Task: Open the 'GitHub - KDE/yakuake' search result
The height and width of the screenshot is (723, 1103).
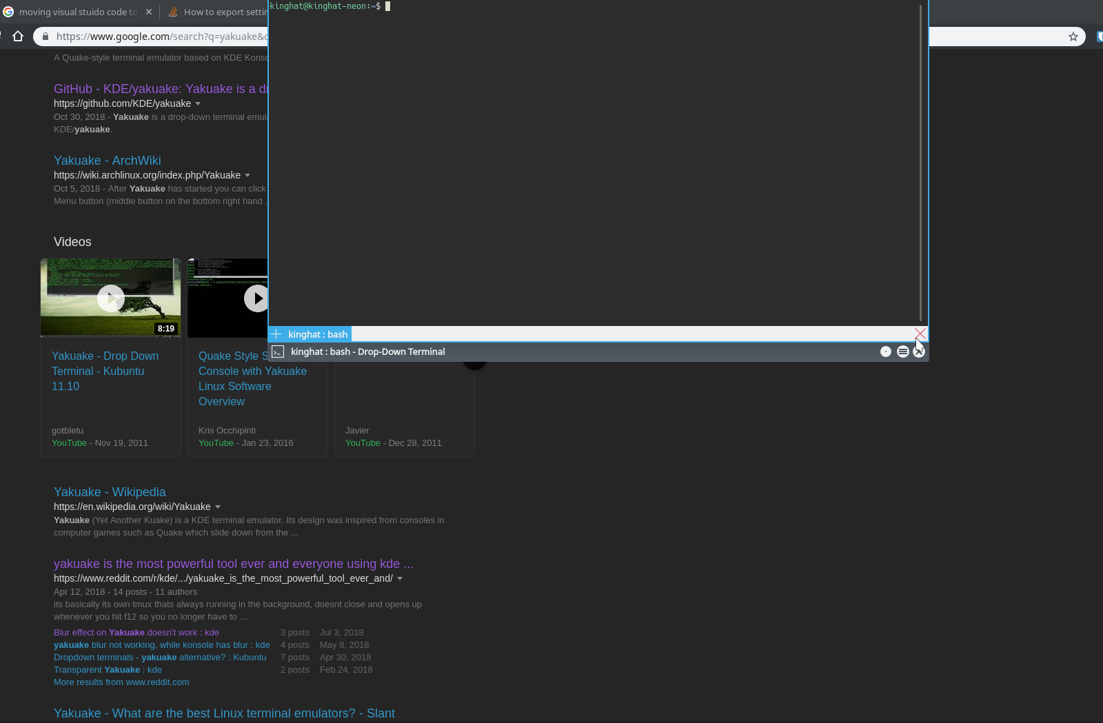Action: [x=161, y=89]
